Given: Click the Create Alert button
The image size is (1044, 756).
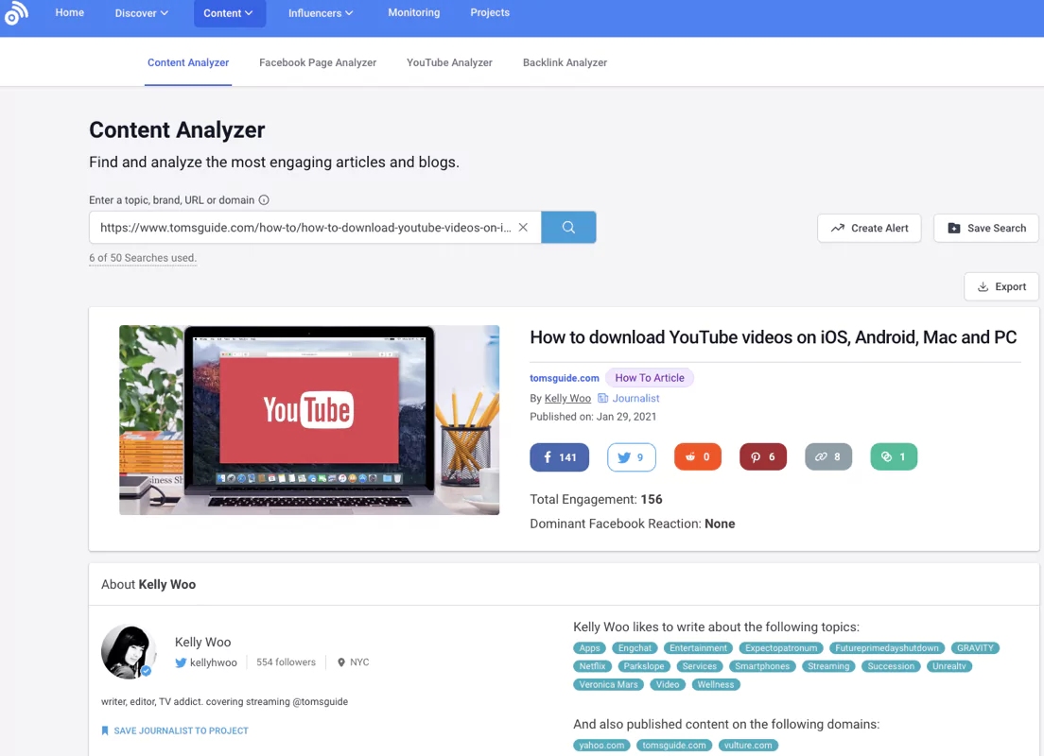Looking at the screenshot, I should [869, 228].
